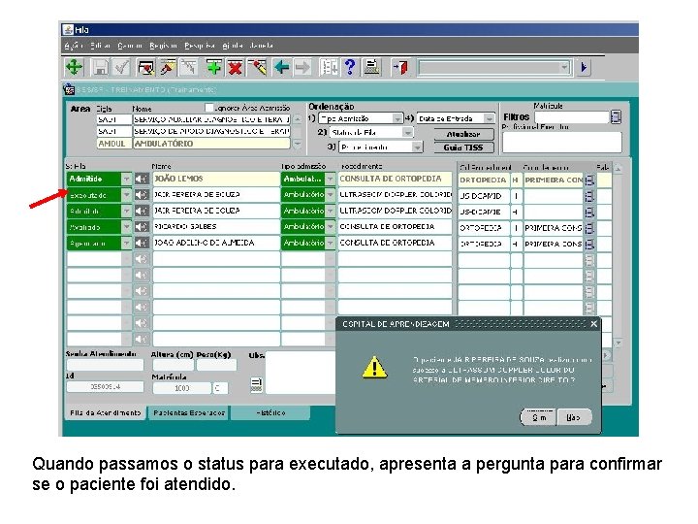698x524 pixels.
Task: Switch to Pacientes Esperados tab
Action: 189,413
